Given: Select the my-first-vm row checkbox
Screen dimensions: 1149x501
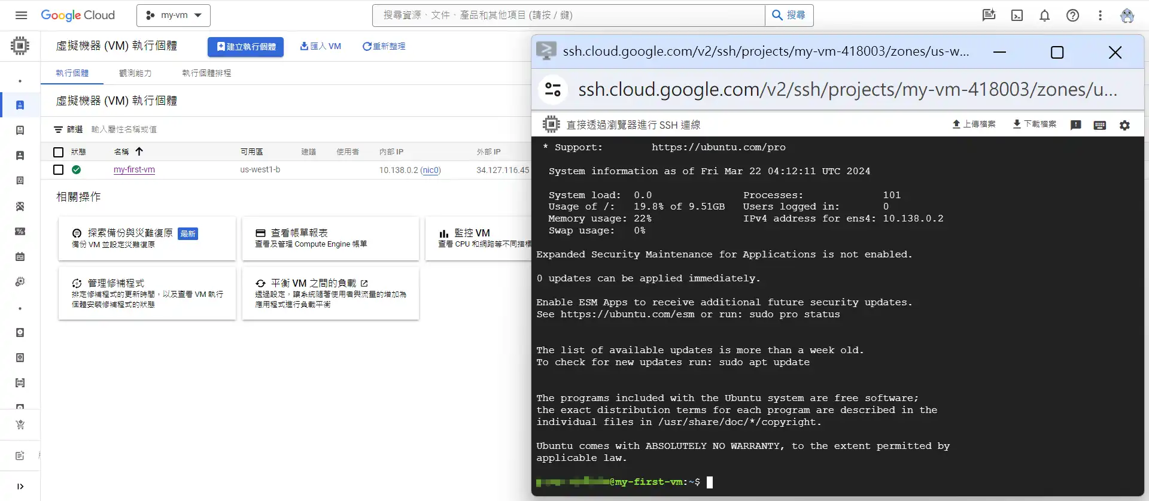Looking at the screenshot, I should [58, 170].
